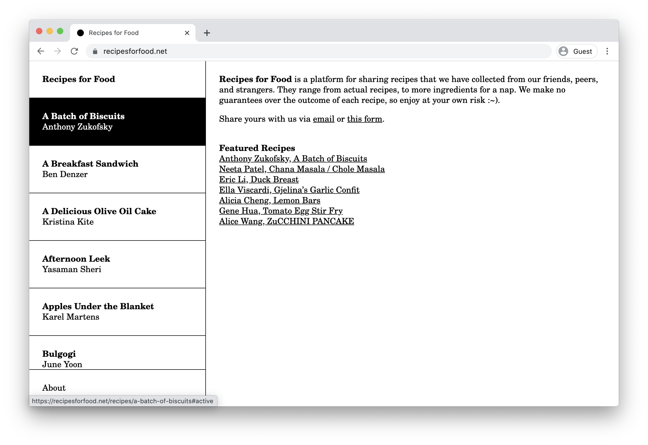The width and height of the screenshot is (648, 445).
Task: Click the browser forward arrow
Action: [57, 51]
